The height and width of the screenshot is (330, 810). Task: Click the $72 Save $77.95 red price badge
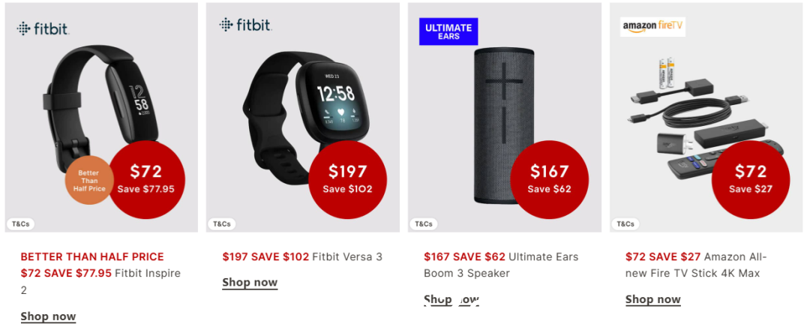tap(145, 179)
